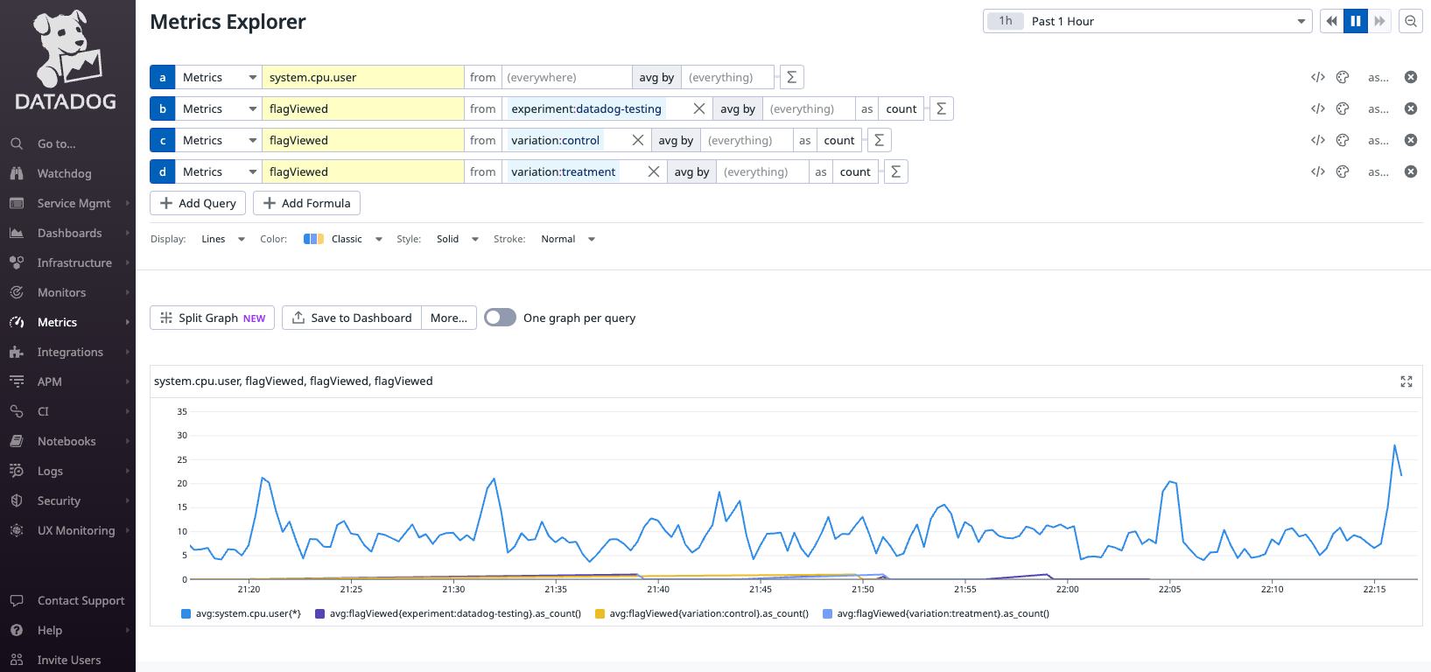The width and height of the screenshot is (1431, 672).
Task: Open color palette for query d
Action: click(1343, 171)
